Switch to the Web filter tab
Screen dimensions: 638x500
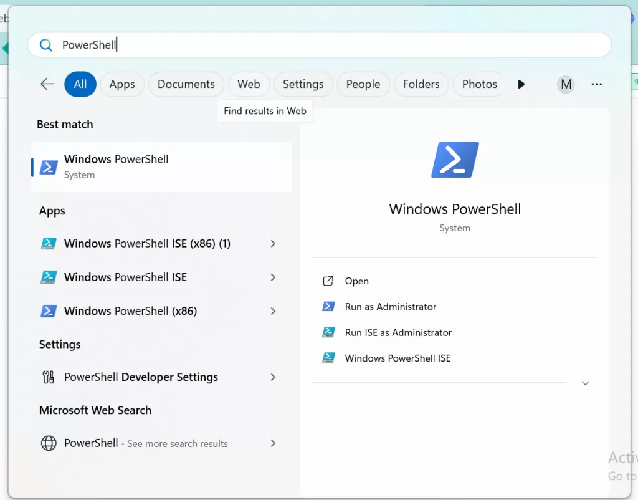(249, 84)
